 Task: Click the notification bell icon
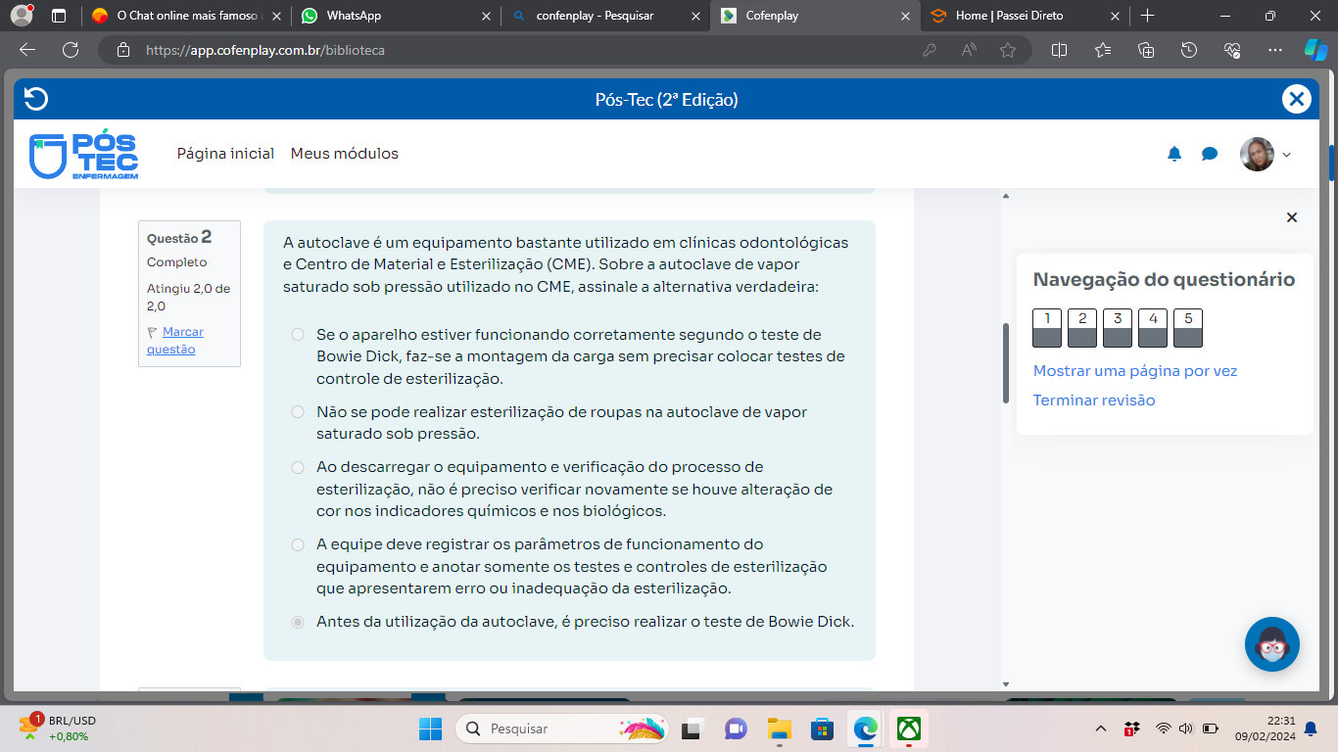coord(1174,154)
